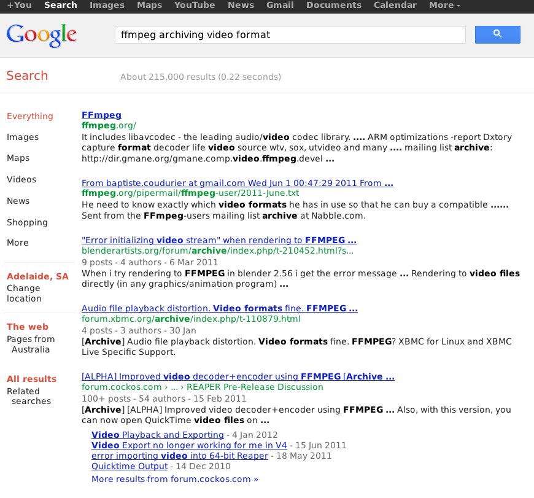Click The web sidebar heading

[x=28, y=327]
